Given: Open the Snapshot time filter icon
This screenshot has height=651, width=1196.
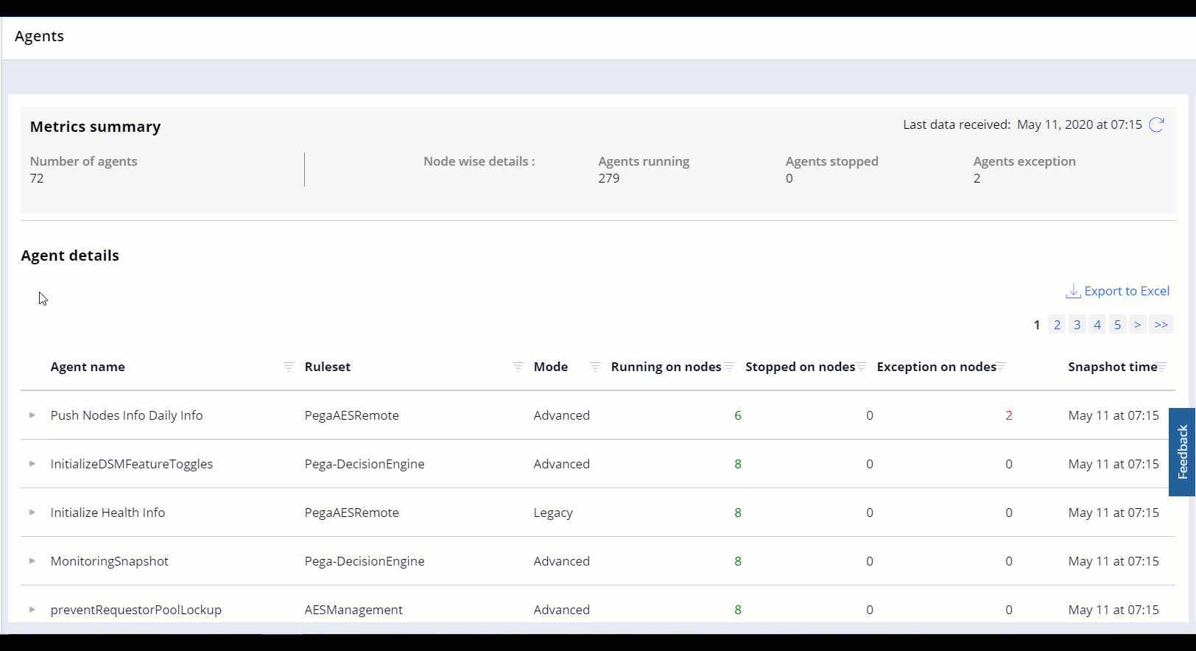Looking at the screenshot, I should pyautogui.click(x=1162, y=367).
